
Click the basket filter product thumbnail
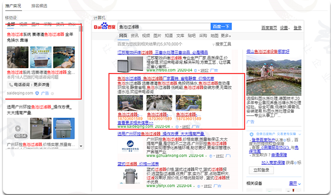click(130, 176)
